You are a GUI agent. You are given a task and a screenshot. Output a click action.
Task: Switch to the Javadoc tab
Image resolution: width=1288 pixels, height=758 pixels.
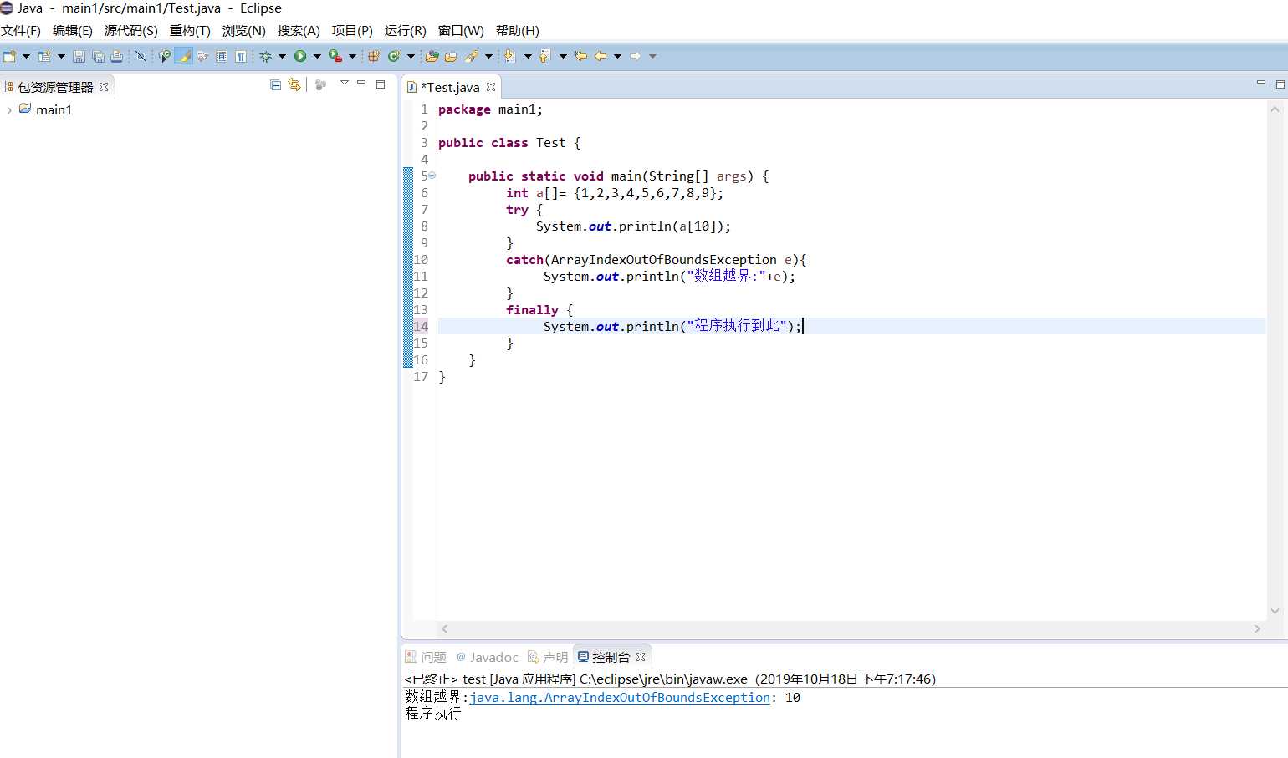[487, 657]
